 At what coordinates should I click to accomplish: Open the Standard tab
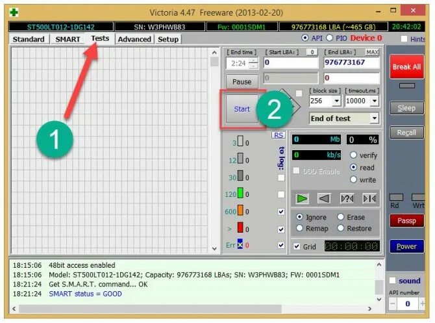(29, 39)
